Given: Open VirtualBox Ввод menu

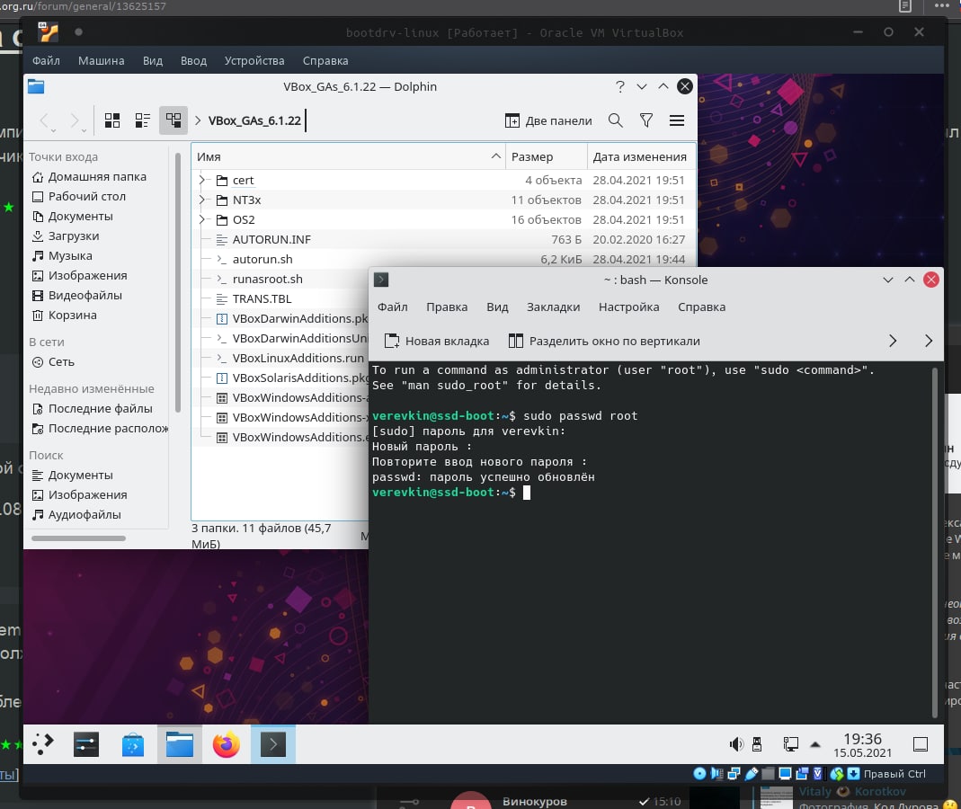Looking at the screenshot, I should click(x=193, y=61).
